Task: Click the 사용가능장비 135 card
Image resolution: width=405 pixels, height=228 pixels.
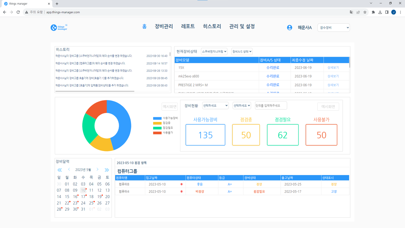Action: tap(205, 135)
